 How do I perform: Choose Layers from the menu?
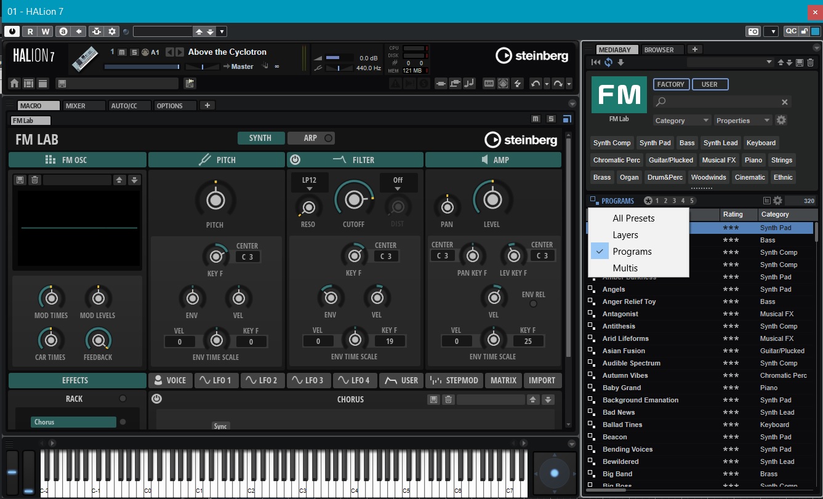pos(638,235)
